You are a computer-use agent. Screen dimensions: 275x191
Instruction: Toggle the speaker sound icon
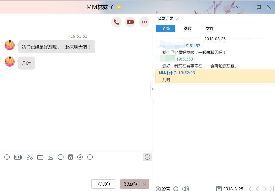[x=185, y=189]
